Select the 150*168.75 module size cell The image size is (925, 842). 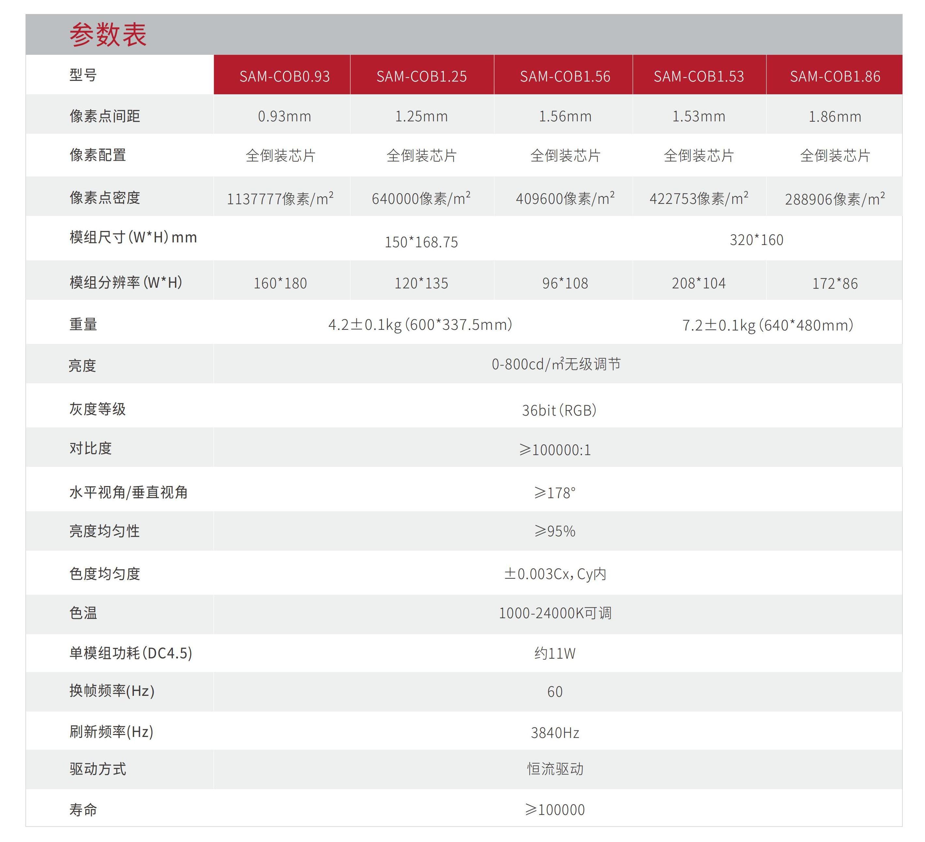(x=421, y=242)
